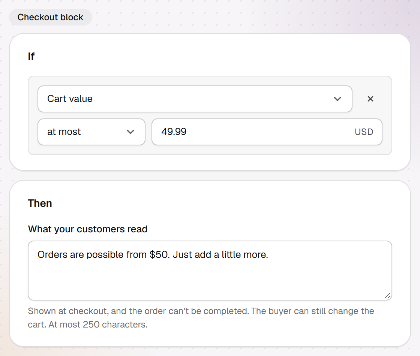
Task: Grab the text area resize handle
Action: coord(387,296)
